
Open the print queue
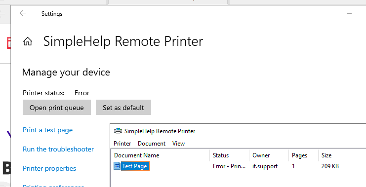57,108
